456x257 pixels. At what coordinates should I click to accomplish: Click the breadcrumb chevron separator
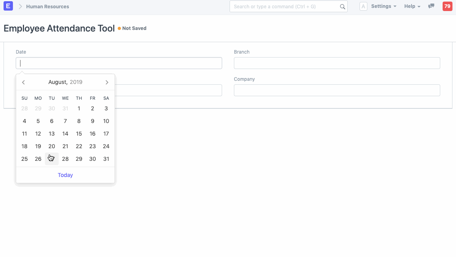[20, 6]
